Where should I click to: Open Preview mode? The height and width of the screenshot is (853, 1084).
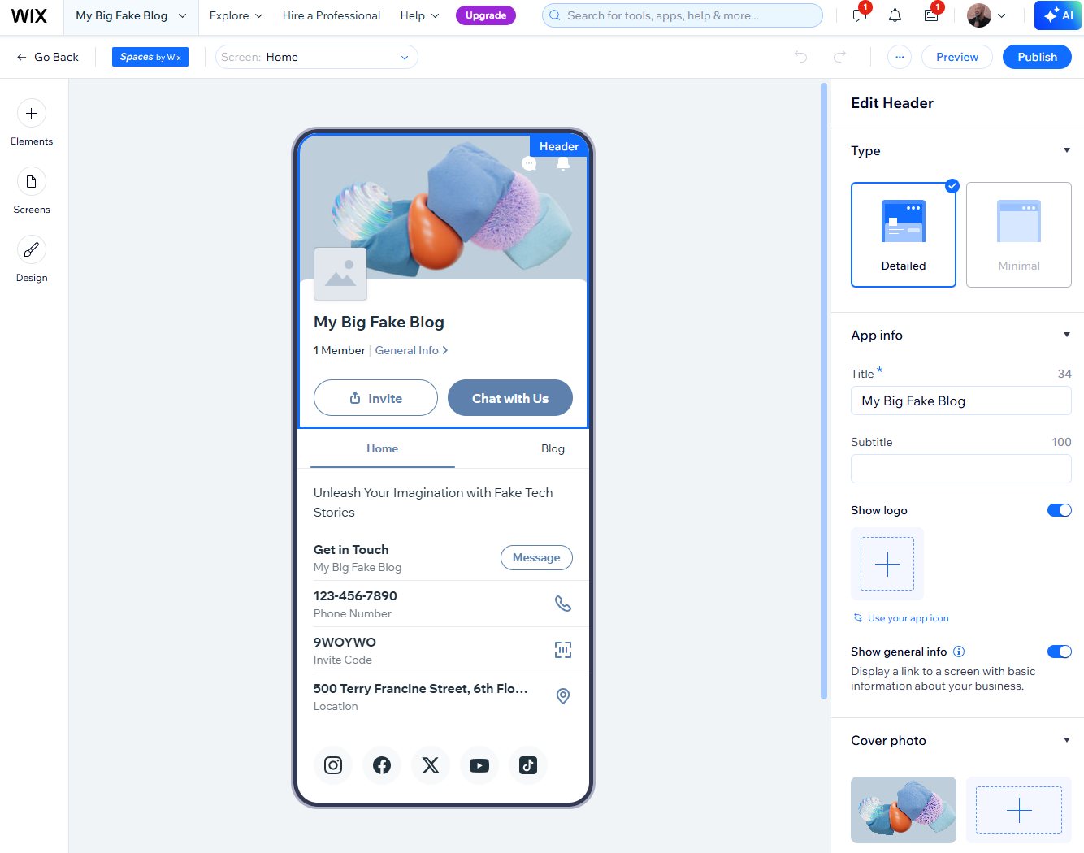[956, 57]
